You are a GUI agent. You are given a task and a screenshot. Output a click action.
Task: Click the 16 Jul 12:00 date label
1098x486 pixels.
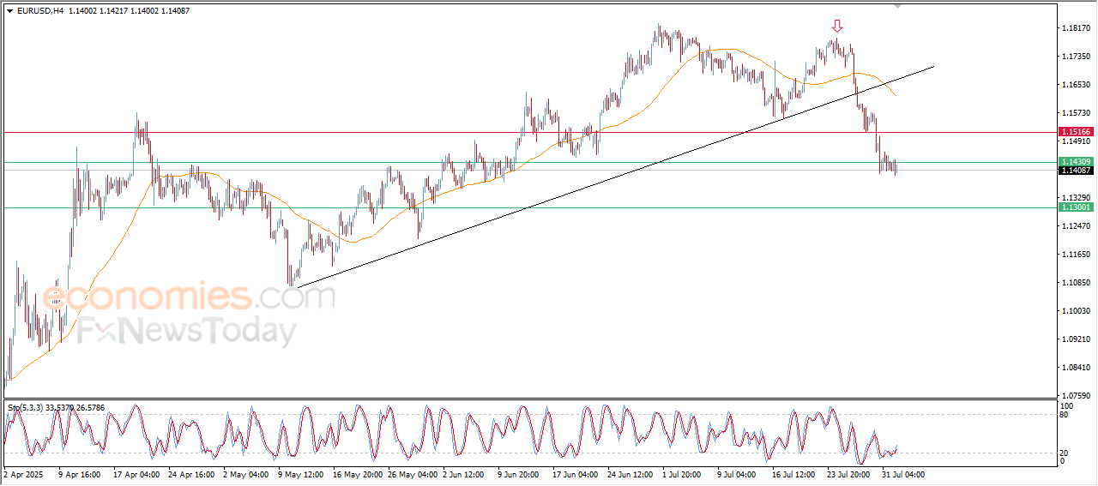tap(795, 474)
